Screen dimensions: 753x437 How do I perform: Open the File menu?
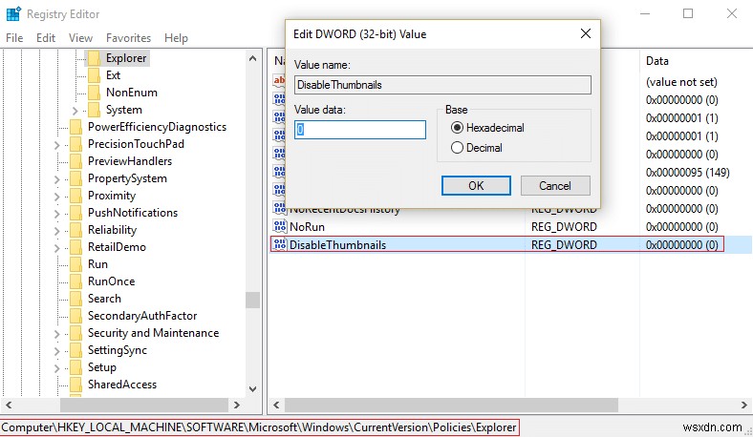coord(14,38)
